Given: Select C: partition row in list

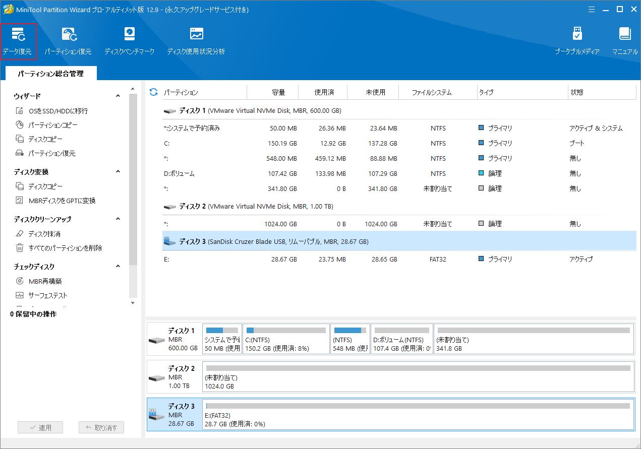Looking at the screenshot, I should [x=399, y=143].
